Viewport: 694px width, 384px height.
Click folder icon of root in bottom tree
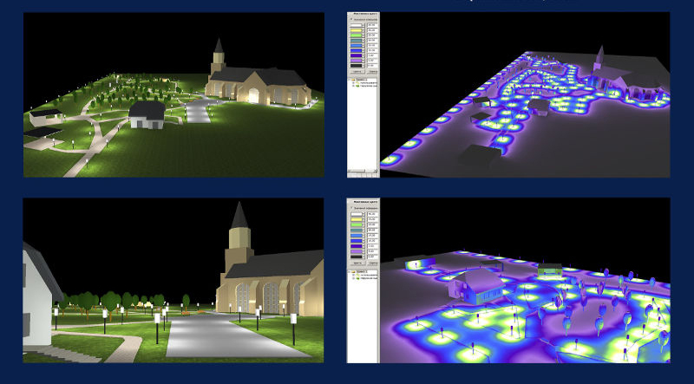[354, 271]
